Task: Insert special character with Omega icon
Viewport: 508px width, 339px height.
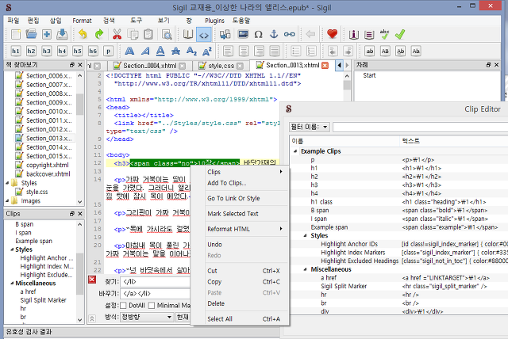Action: (258, 34)
